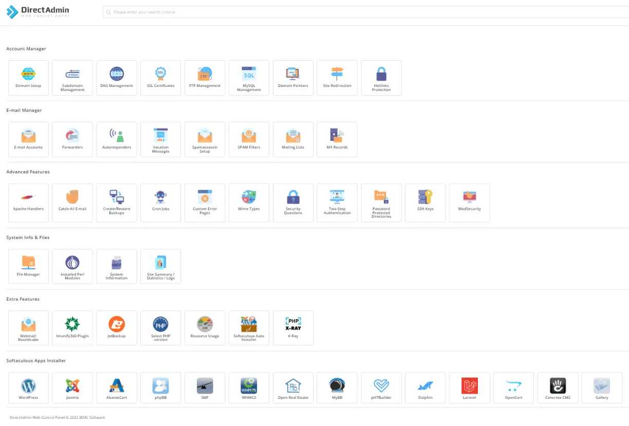Open Domain Setup

28,78
